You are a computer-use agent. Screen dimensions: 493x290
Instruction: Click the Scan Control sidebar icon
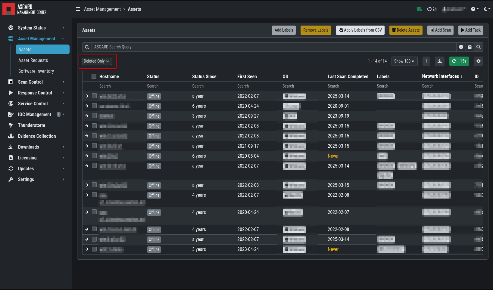tap(11, 82)
